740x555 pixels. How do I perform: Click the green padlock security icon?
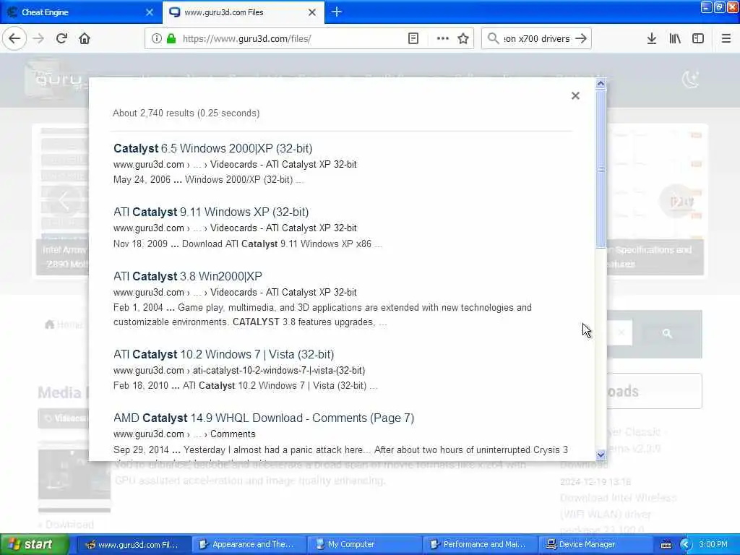pyautogui.click(x=171, y=39)
